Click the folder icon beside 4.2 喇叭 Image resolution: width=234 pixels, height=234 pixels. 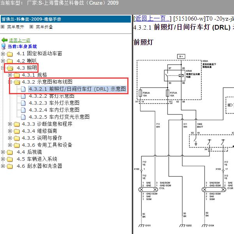click(10, 61)
